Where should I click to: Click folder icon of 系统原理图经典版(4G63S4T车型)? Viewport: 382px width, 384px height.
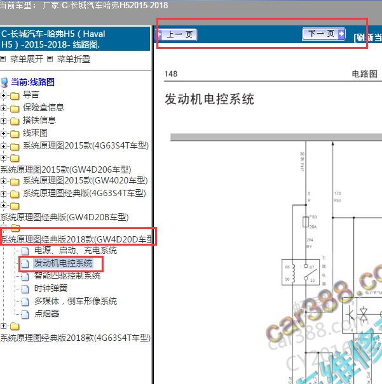pyautogui.click(x=15, y=194)
